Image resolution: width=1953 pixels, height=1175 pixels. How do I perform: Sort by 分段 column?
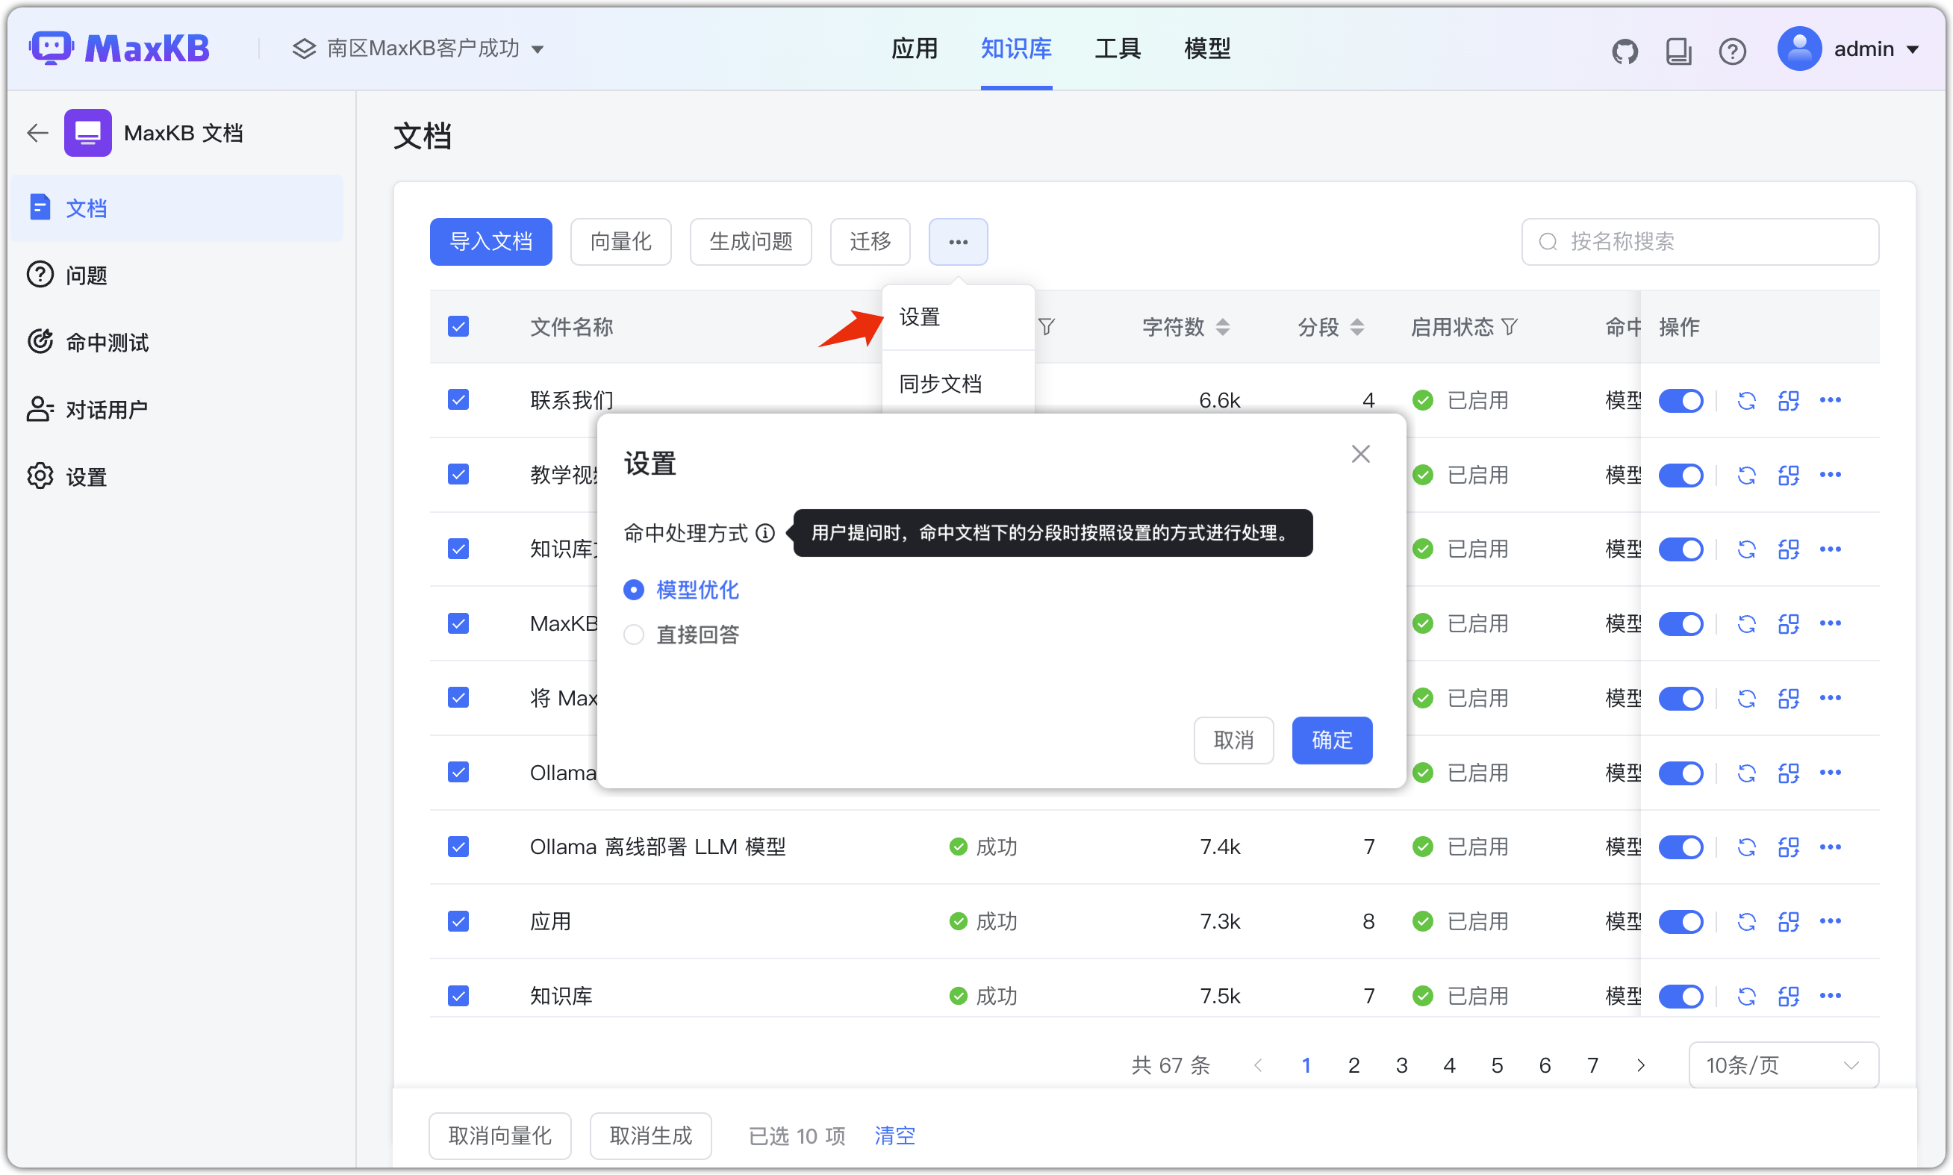[1357, 327]
